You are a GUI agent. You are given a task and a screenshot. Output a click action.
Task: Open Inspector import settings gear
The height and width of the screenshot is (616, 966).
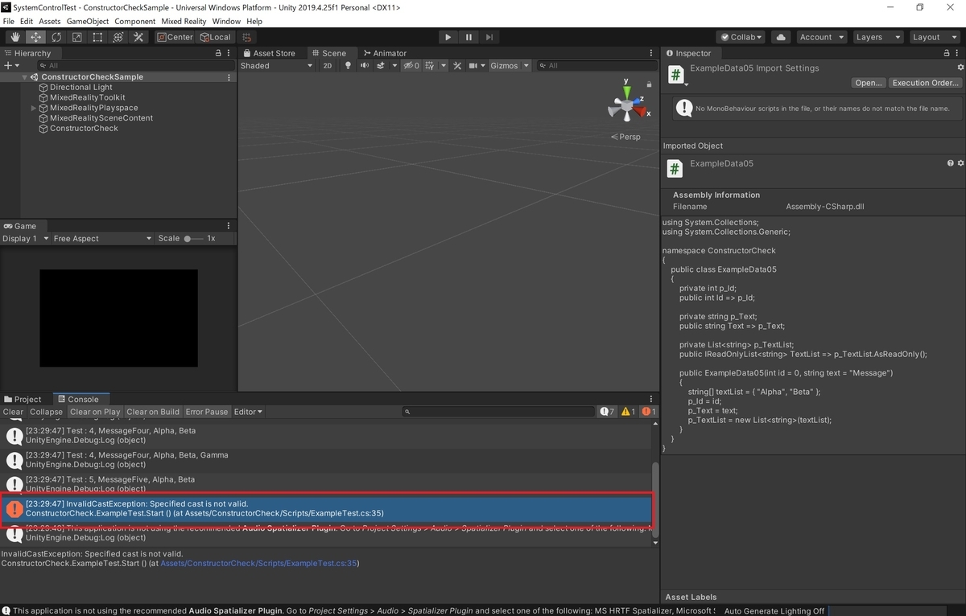point(960,68)
